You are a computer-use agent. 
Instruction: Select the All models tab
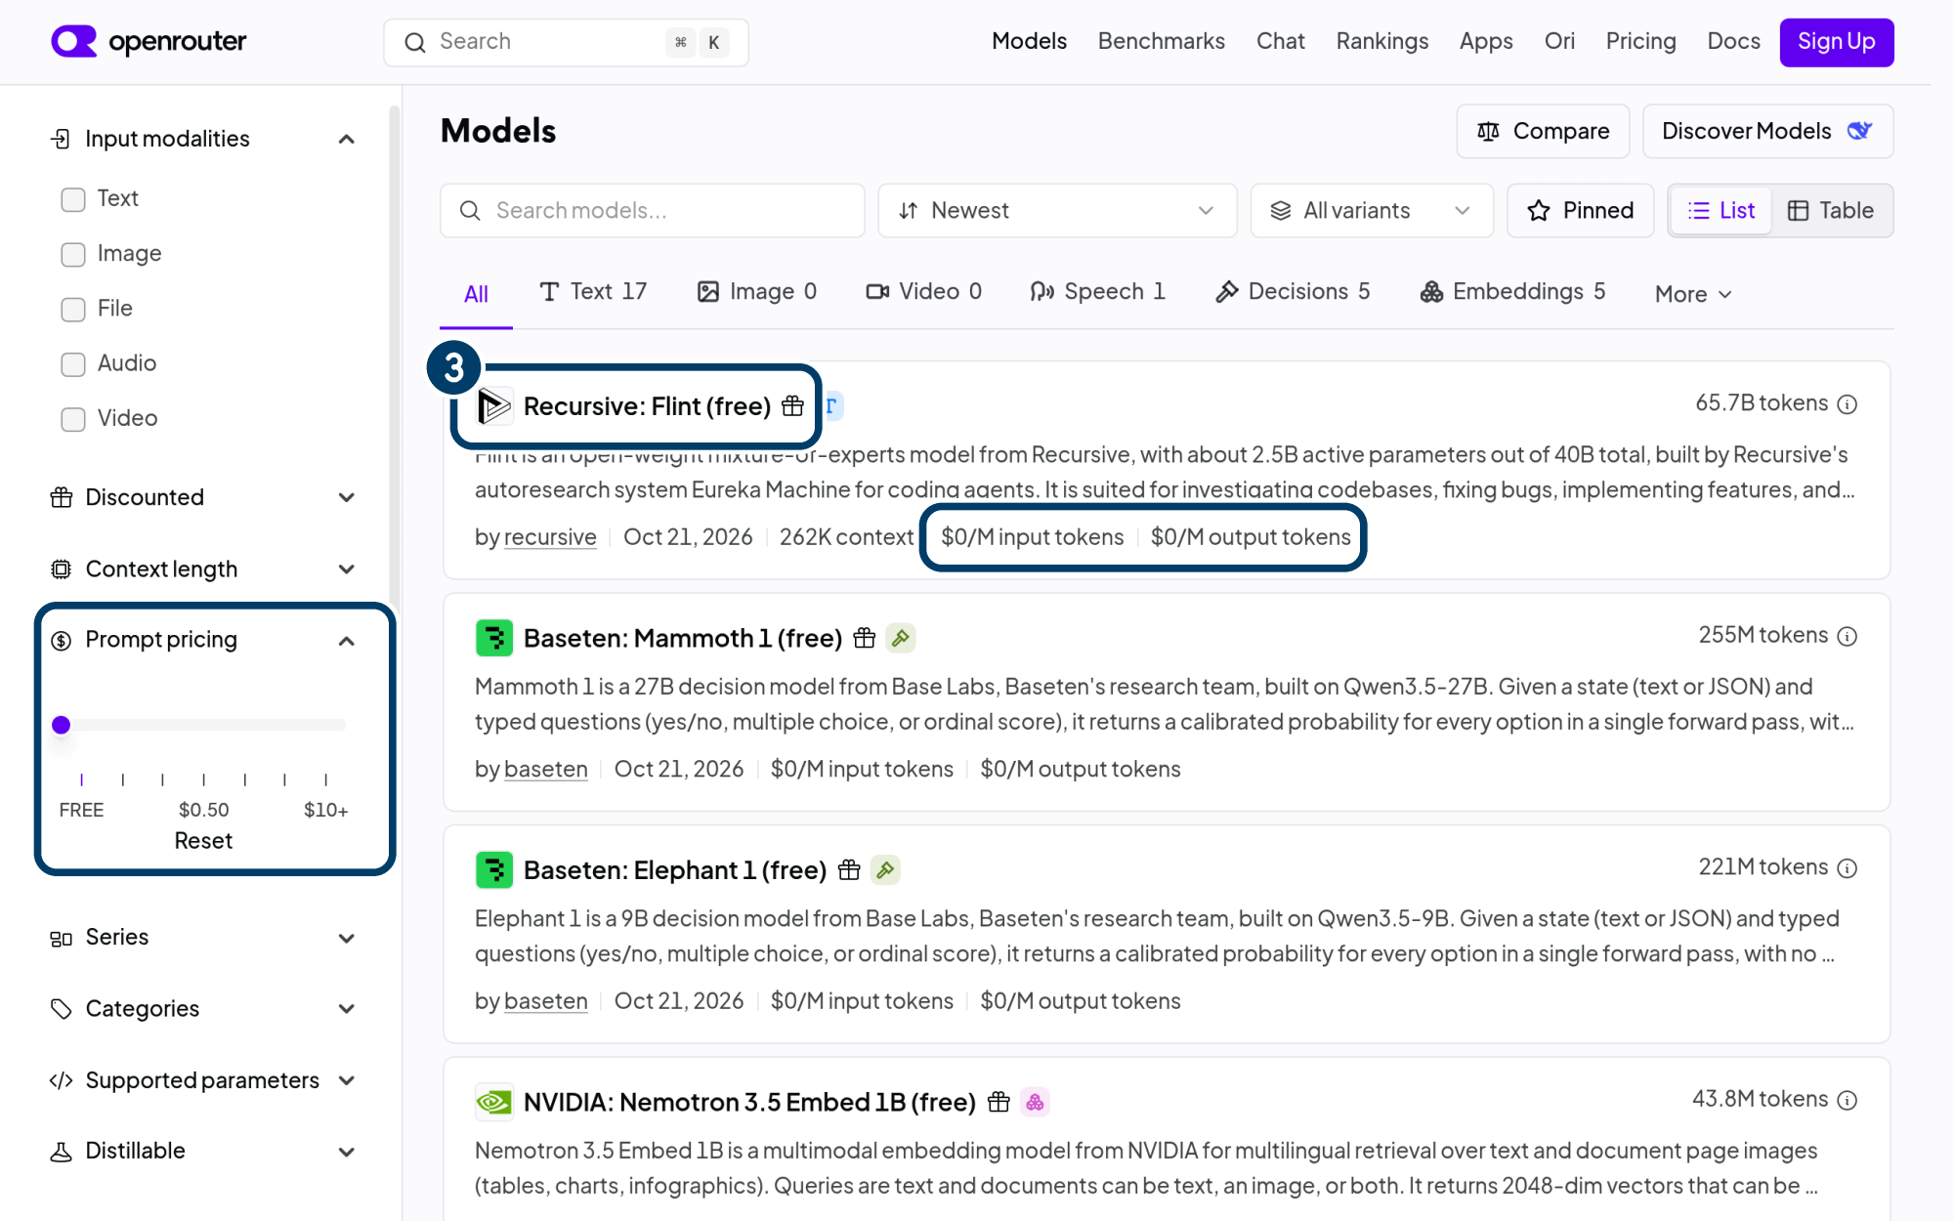(476, 294)
